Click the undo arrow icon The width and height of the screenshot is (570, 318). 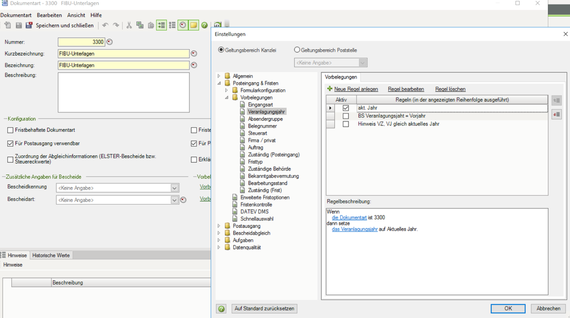pyautogui.click(x=105, y=25)
